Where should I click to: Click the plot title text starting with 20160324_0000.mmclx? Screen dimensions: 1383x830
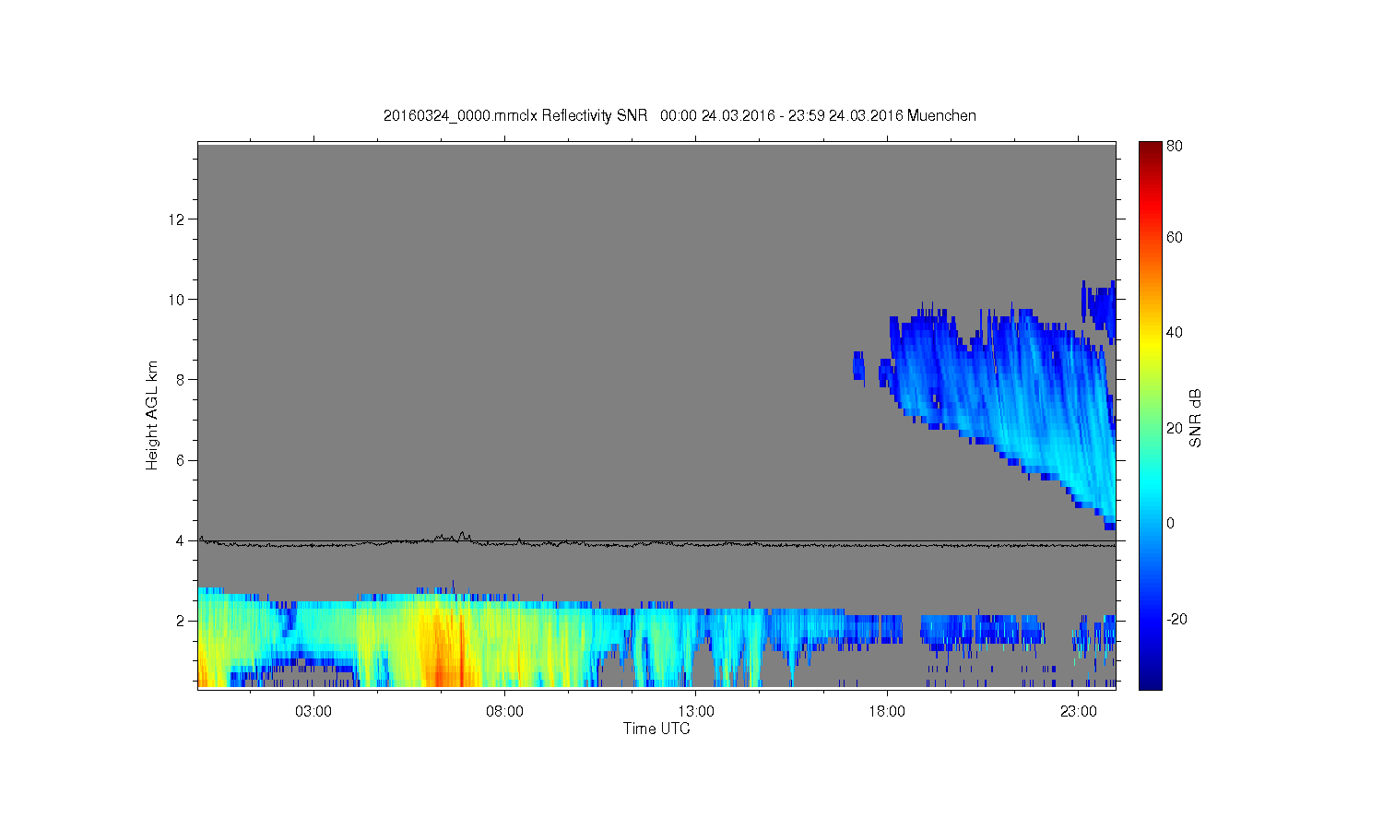(680, 116)
